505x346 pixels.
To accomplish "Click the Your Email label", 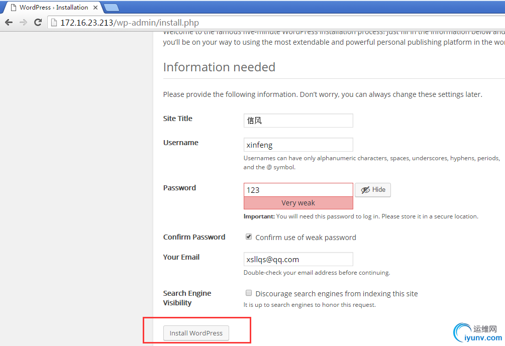I will 181,257.
